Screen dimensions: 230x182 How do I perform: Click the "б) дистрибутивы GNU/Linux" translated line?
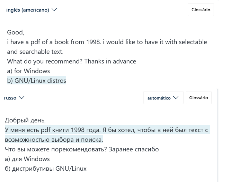tap(46, 168)
